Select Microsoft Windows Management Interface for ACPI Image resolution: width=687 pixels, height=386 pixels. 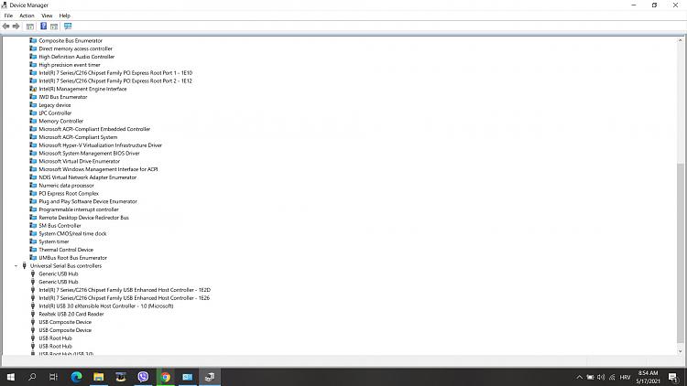pyautogui.click(x=98, y=169)
